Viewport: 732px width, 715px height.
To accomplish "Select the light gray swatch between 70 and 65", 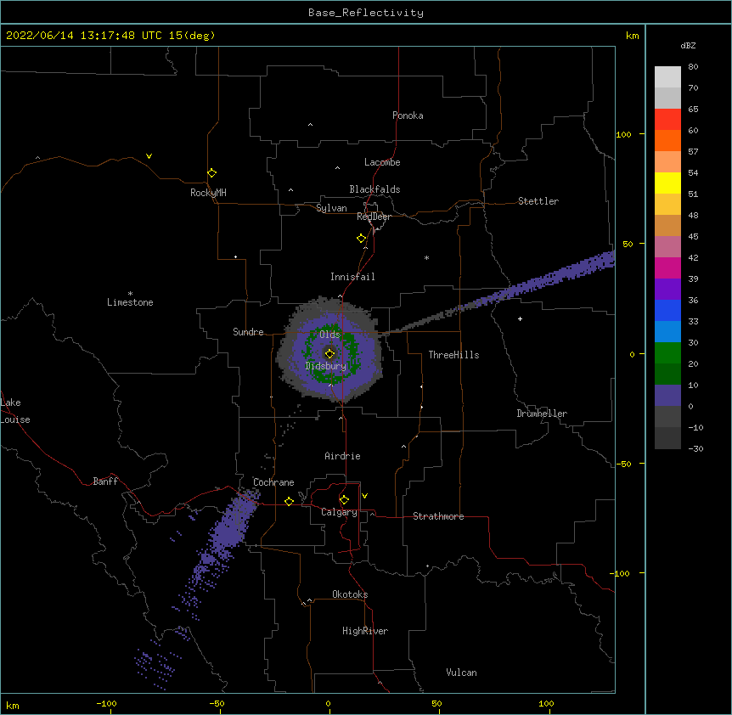I will pyautogui.click(x=667, y=98).
